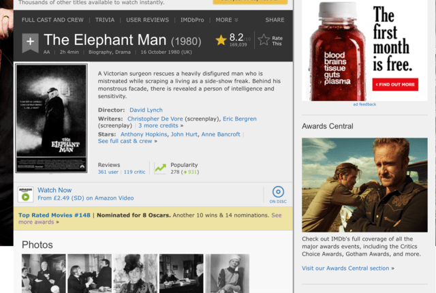Screen dimensions: 436x293
Task: Open fourth photo of office desk
Action: pyautogui.click(x=181, y=273)
